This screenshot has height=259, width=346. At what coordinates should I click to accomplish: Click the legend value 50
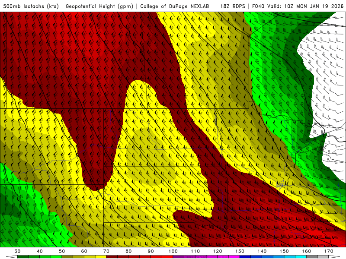[62, 251]
